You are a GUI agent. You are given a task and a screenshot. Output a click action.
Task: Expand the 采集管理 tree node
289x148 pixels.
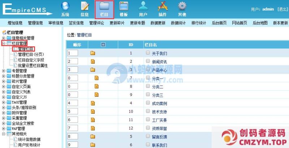4,118
